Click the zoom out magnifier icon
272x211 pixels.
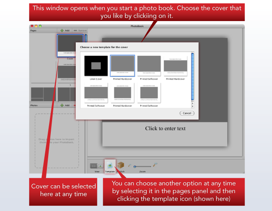[x=129, y=165]
